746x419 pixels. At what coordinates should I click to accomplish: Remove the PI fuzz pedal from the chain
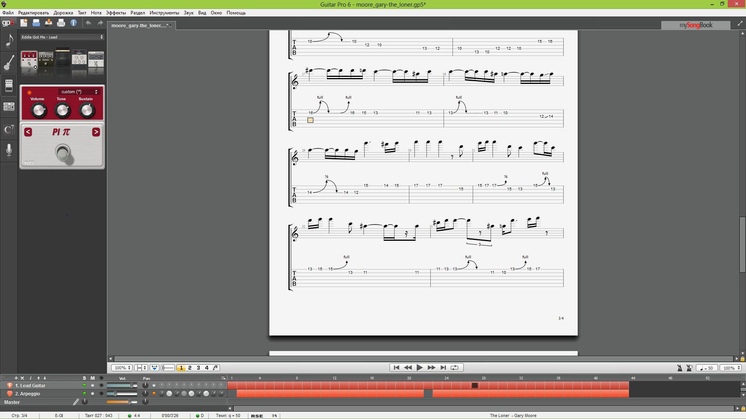[35, 67]
